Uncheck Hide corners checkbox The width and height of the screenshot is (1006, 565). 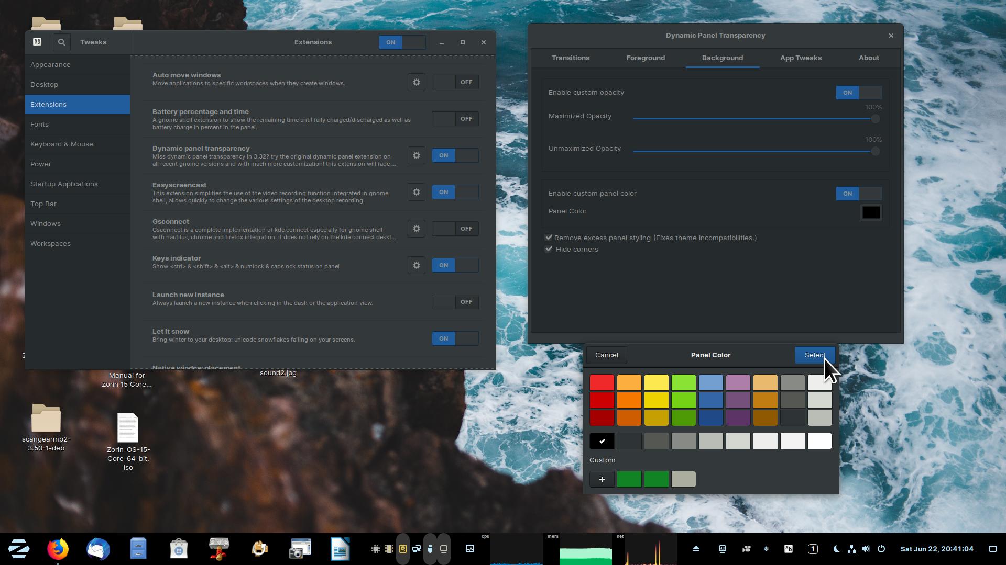point(549,249)
